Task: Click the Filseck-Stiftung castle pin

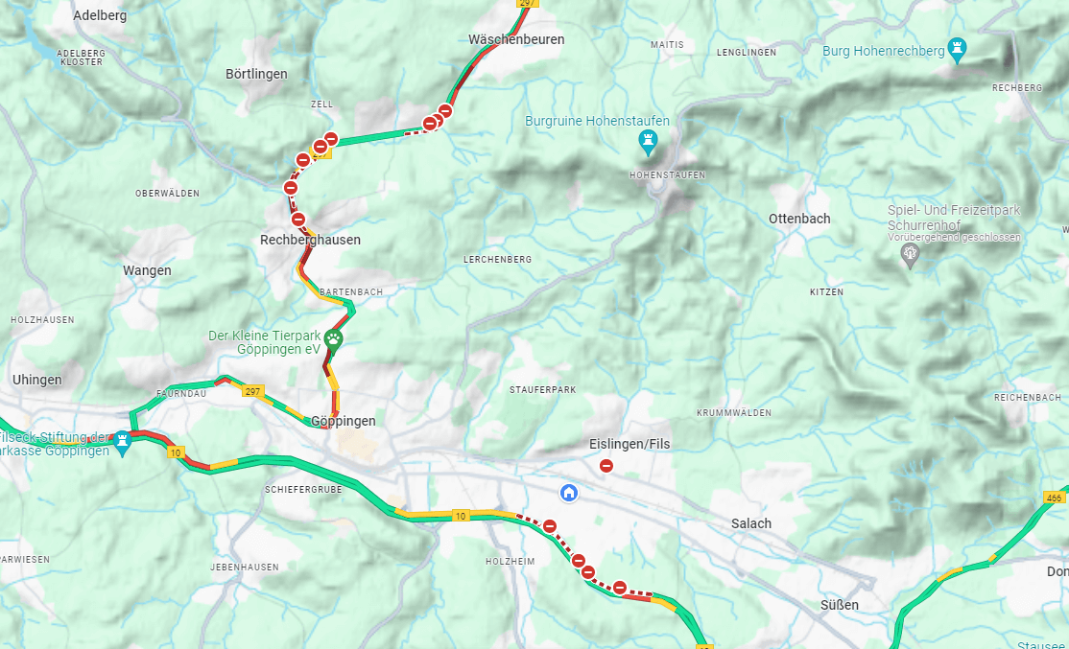Action: (x=122, y=442)
